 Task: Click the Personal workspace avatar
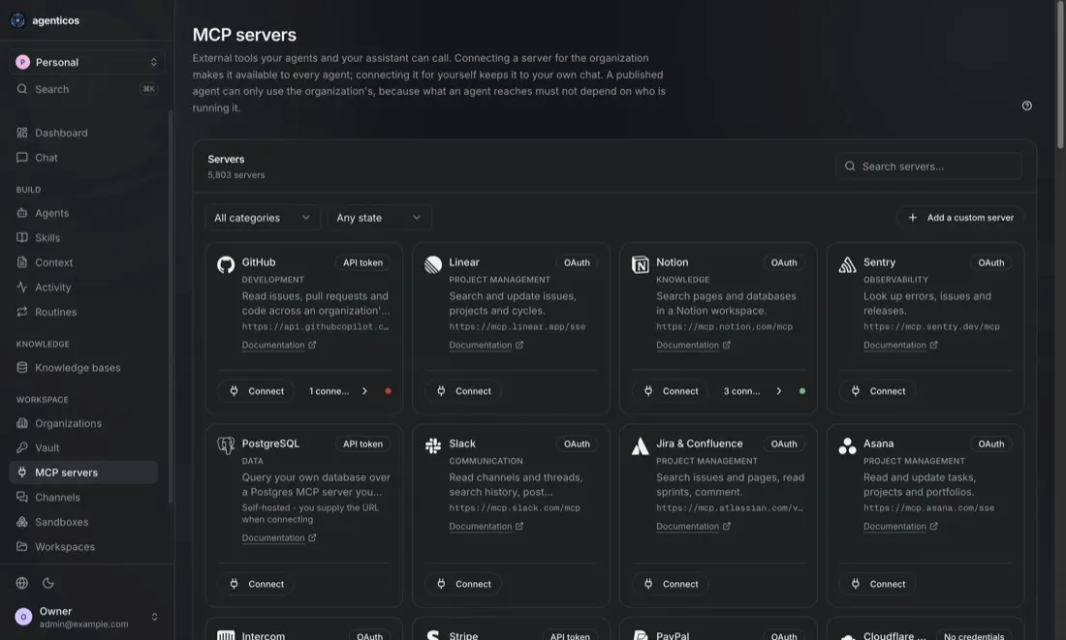click(22, 62)
